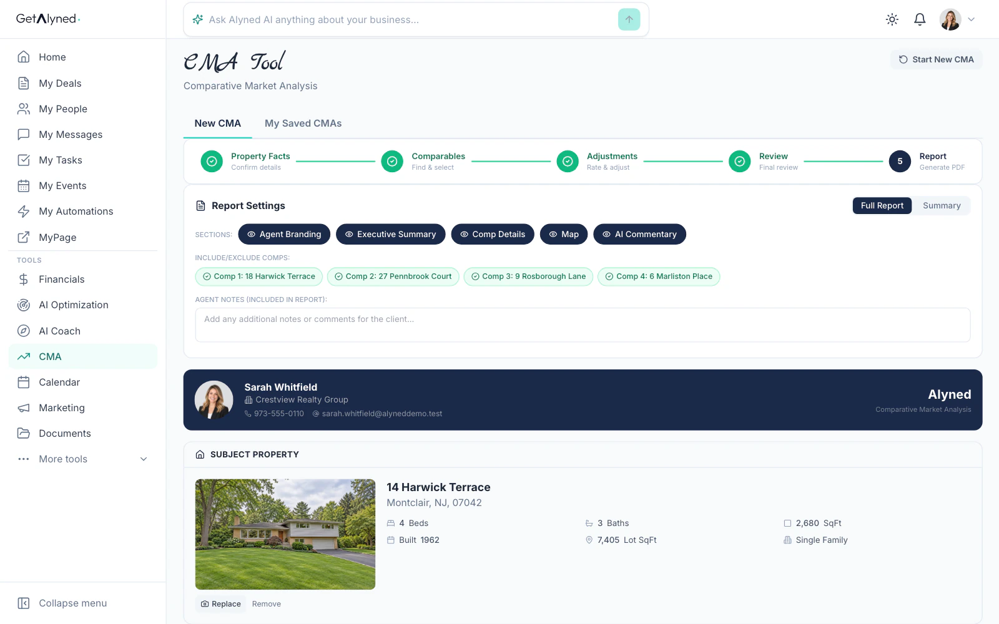The width and height of the screenshot is (999, 624).
Task: Open user profile dropdown chevron
Action: (971, 19)
